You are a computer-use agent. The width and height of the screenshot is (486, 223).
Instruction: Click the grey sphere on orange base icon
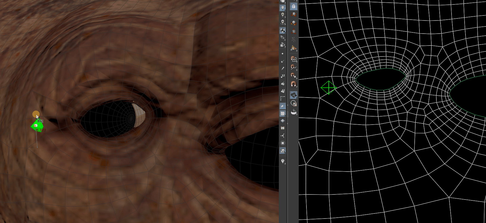pos(294,23)
